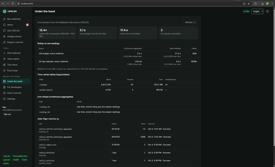The width and height of the screenshot is (275, 167).
Task: Click the readings_1d view name
Action: point(45,107)
